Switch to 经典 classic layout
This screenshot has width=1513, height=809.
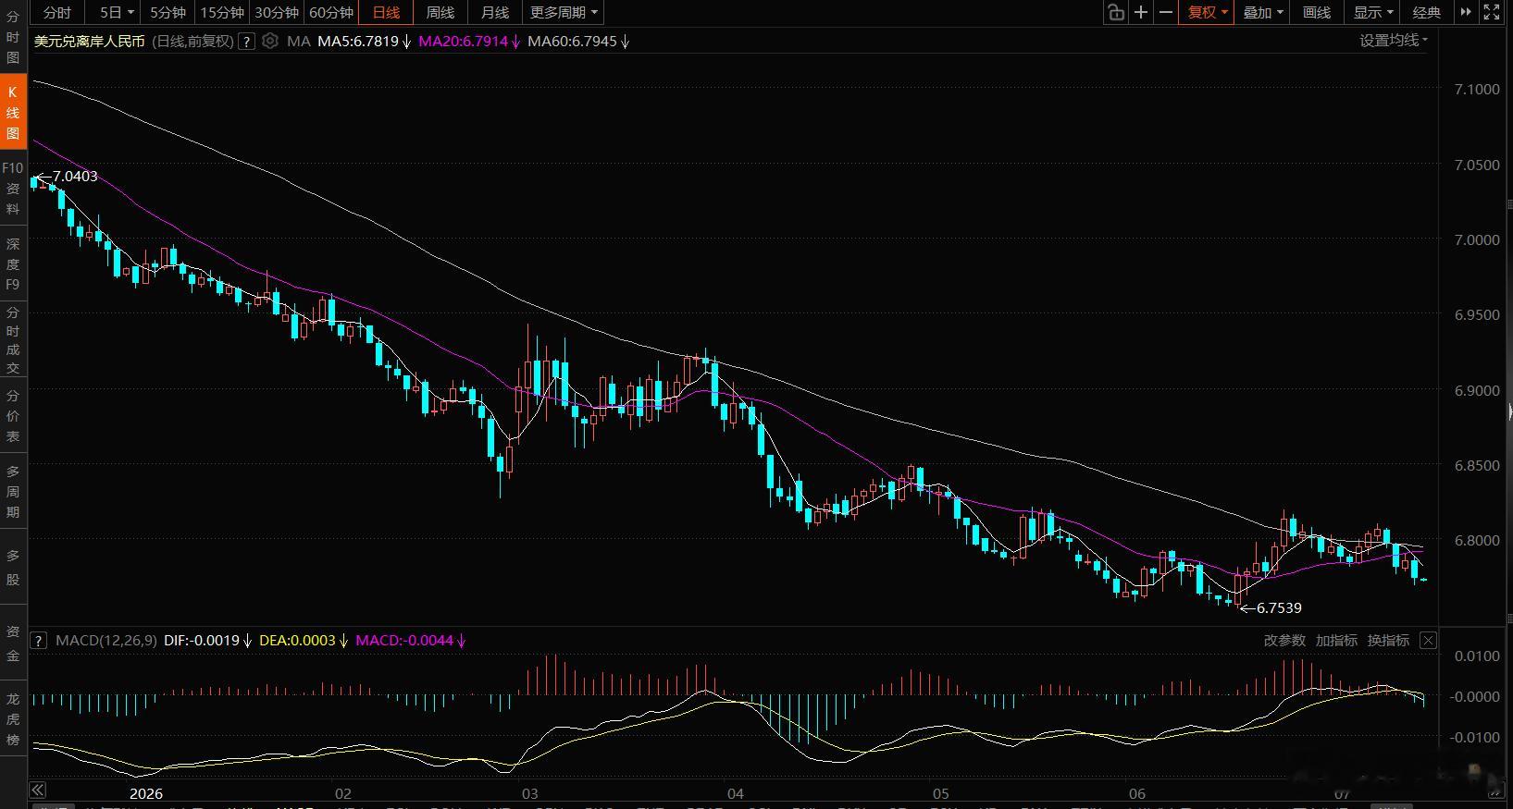click(x=1427, y=12)
